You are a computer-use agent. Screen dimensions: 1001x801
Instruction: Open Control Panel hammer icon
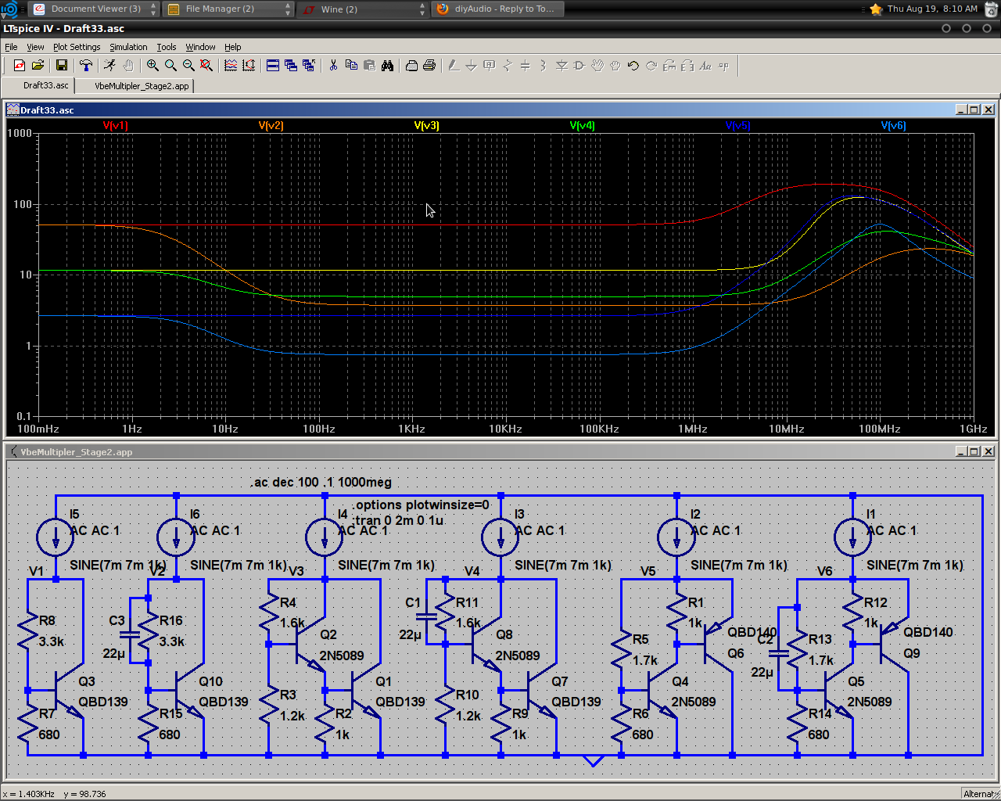(x=86, y=66)
